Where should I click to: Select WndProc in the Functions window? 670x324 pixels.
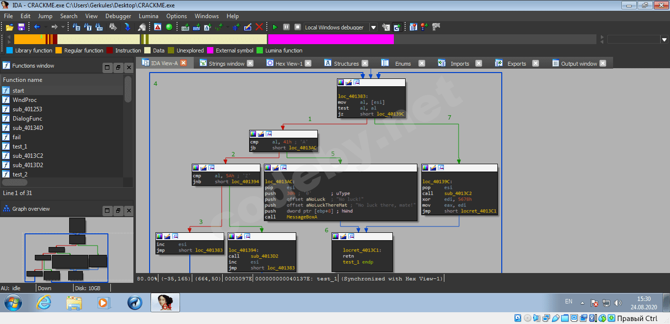pos(25,100)
